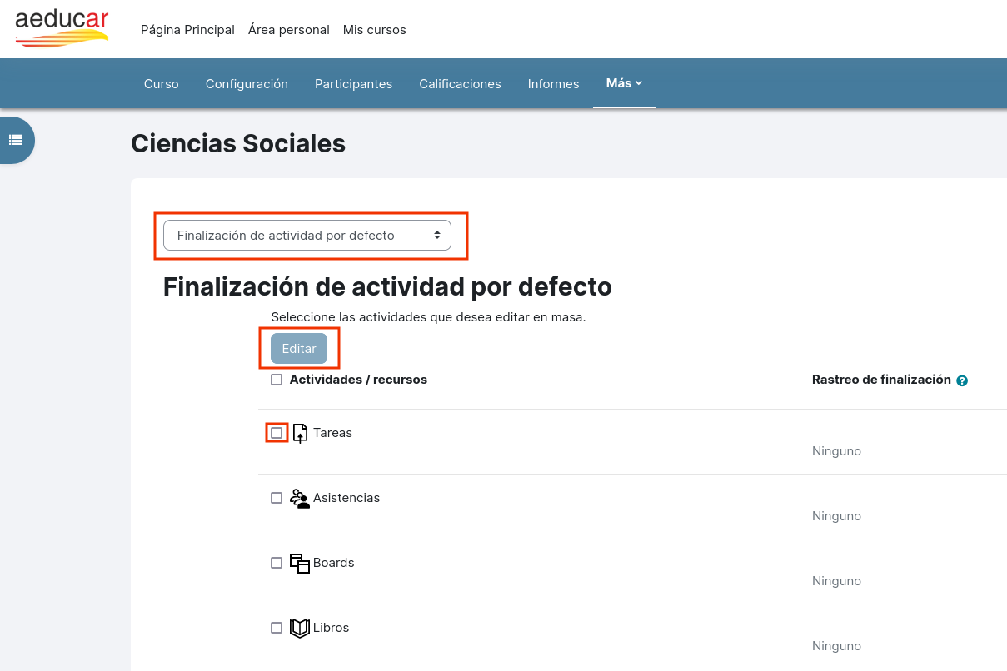Open Finalización de actividad por defecto dropdown
The width and height of the screenshot is (1007, 671).
(307, 236)
